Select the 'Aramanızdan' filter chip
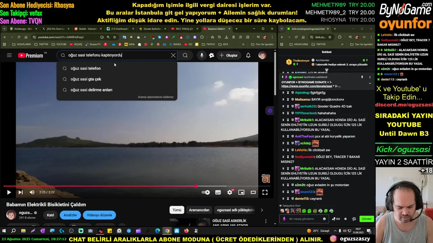Image resolution: width=433 pixels, height=243 pixels. pyautogui.click(x=199, y=210)
